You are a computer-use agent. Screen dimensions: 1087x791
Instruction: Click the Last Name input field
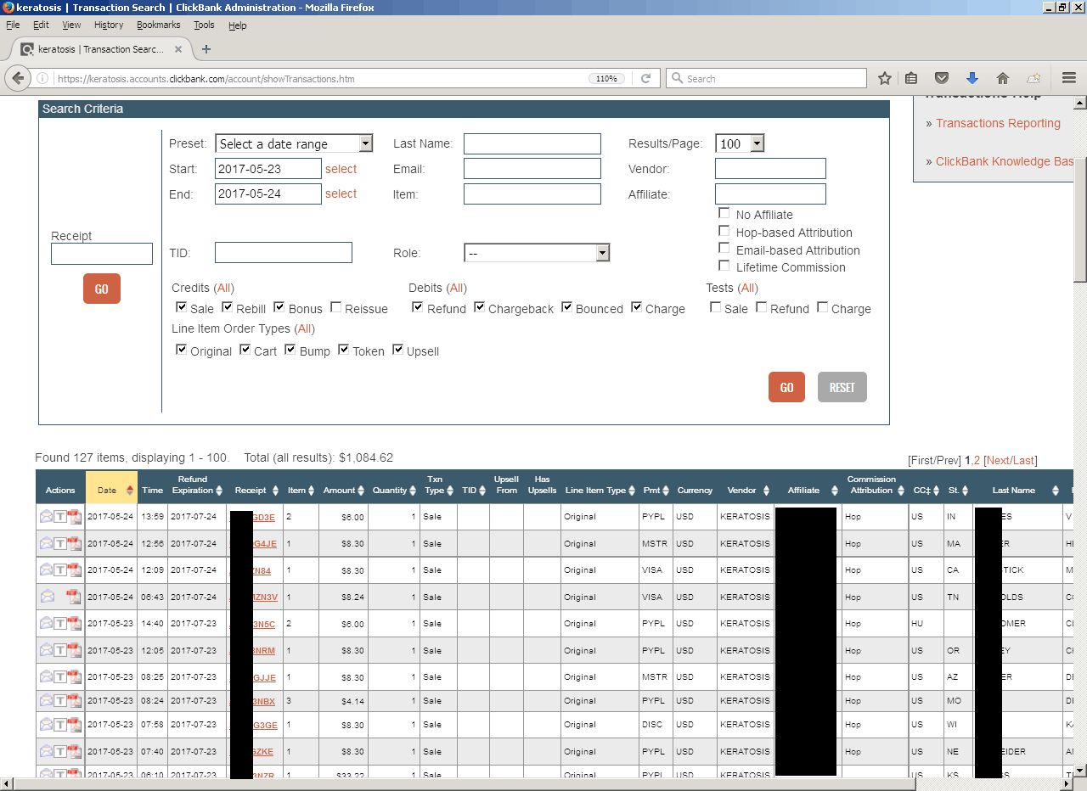pos(532,143)
